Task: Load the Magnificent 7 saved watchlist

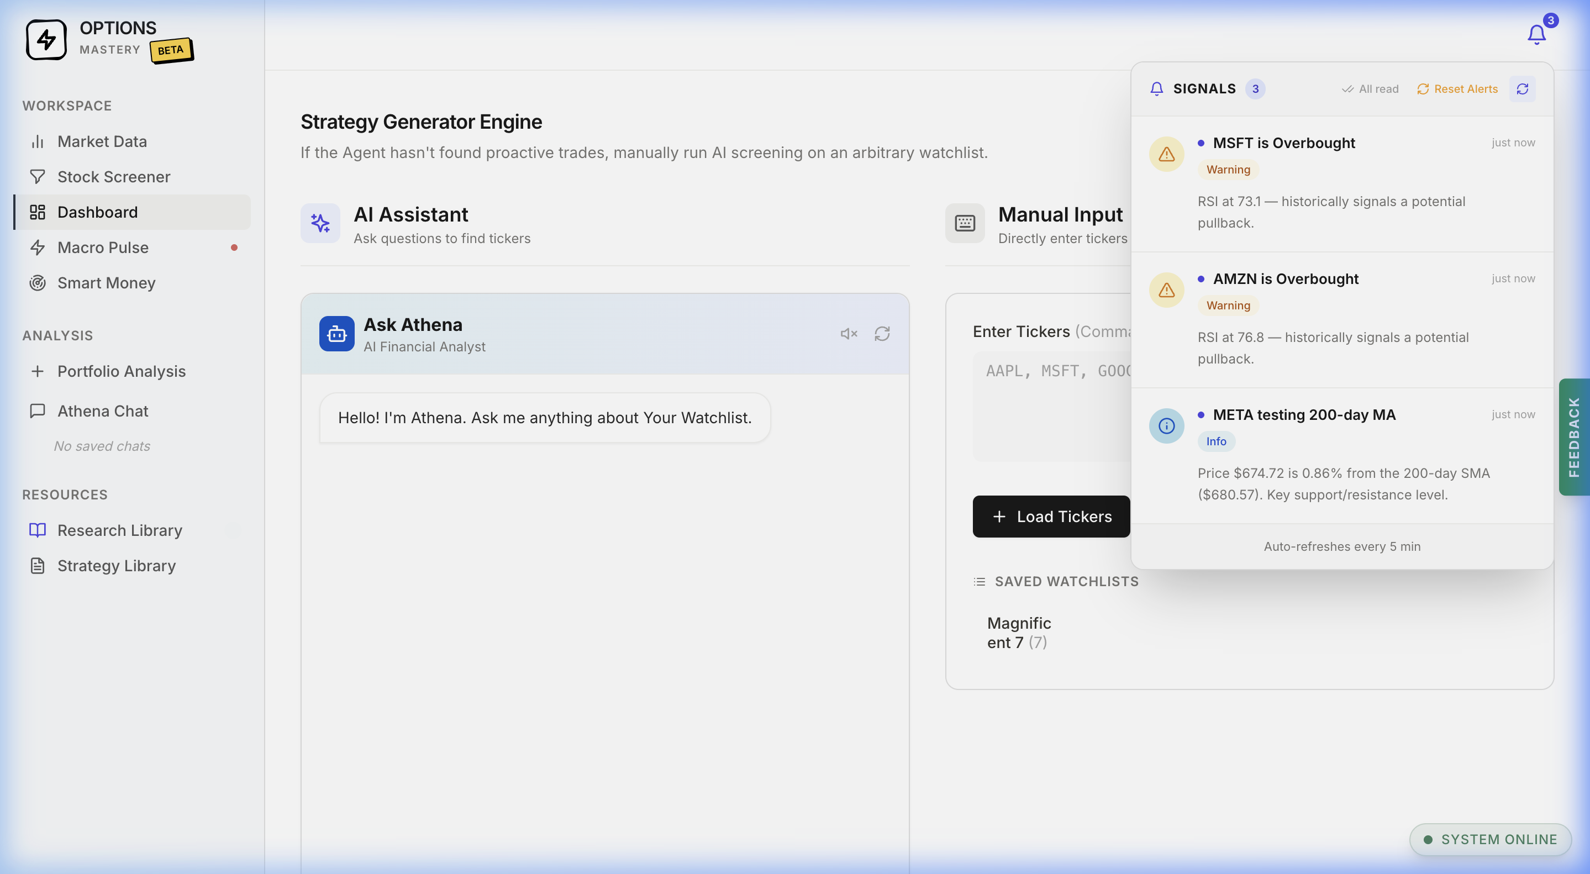Action: [x=1019, y=633]
